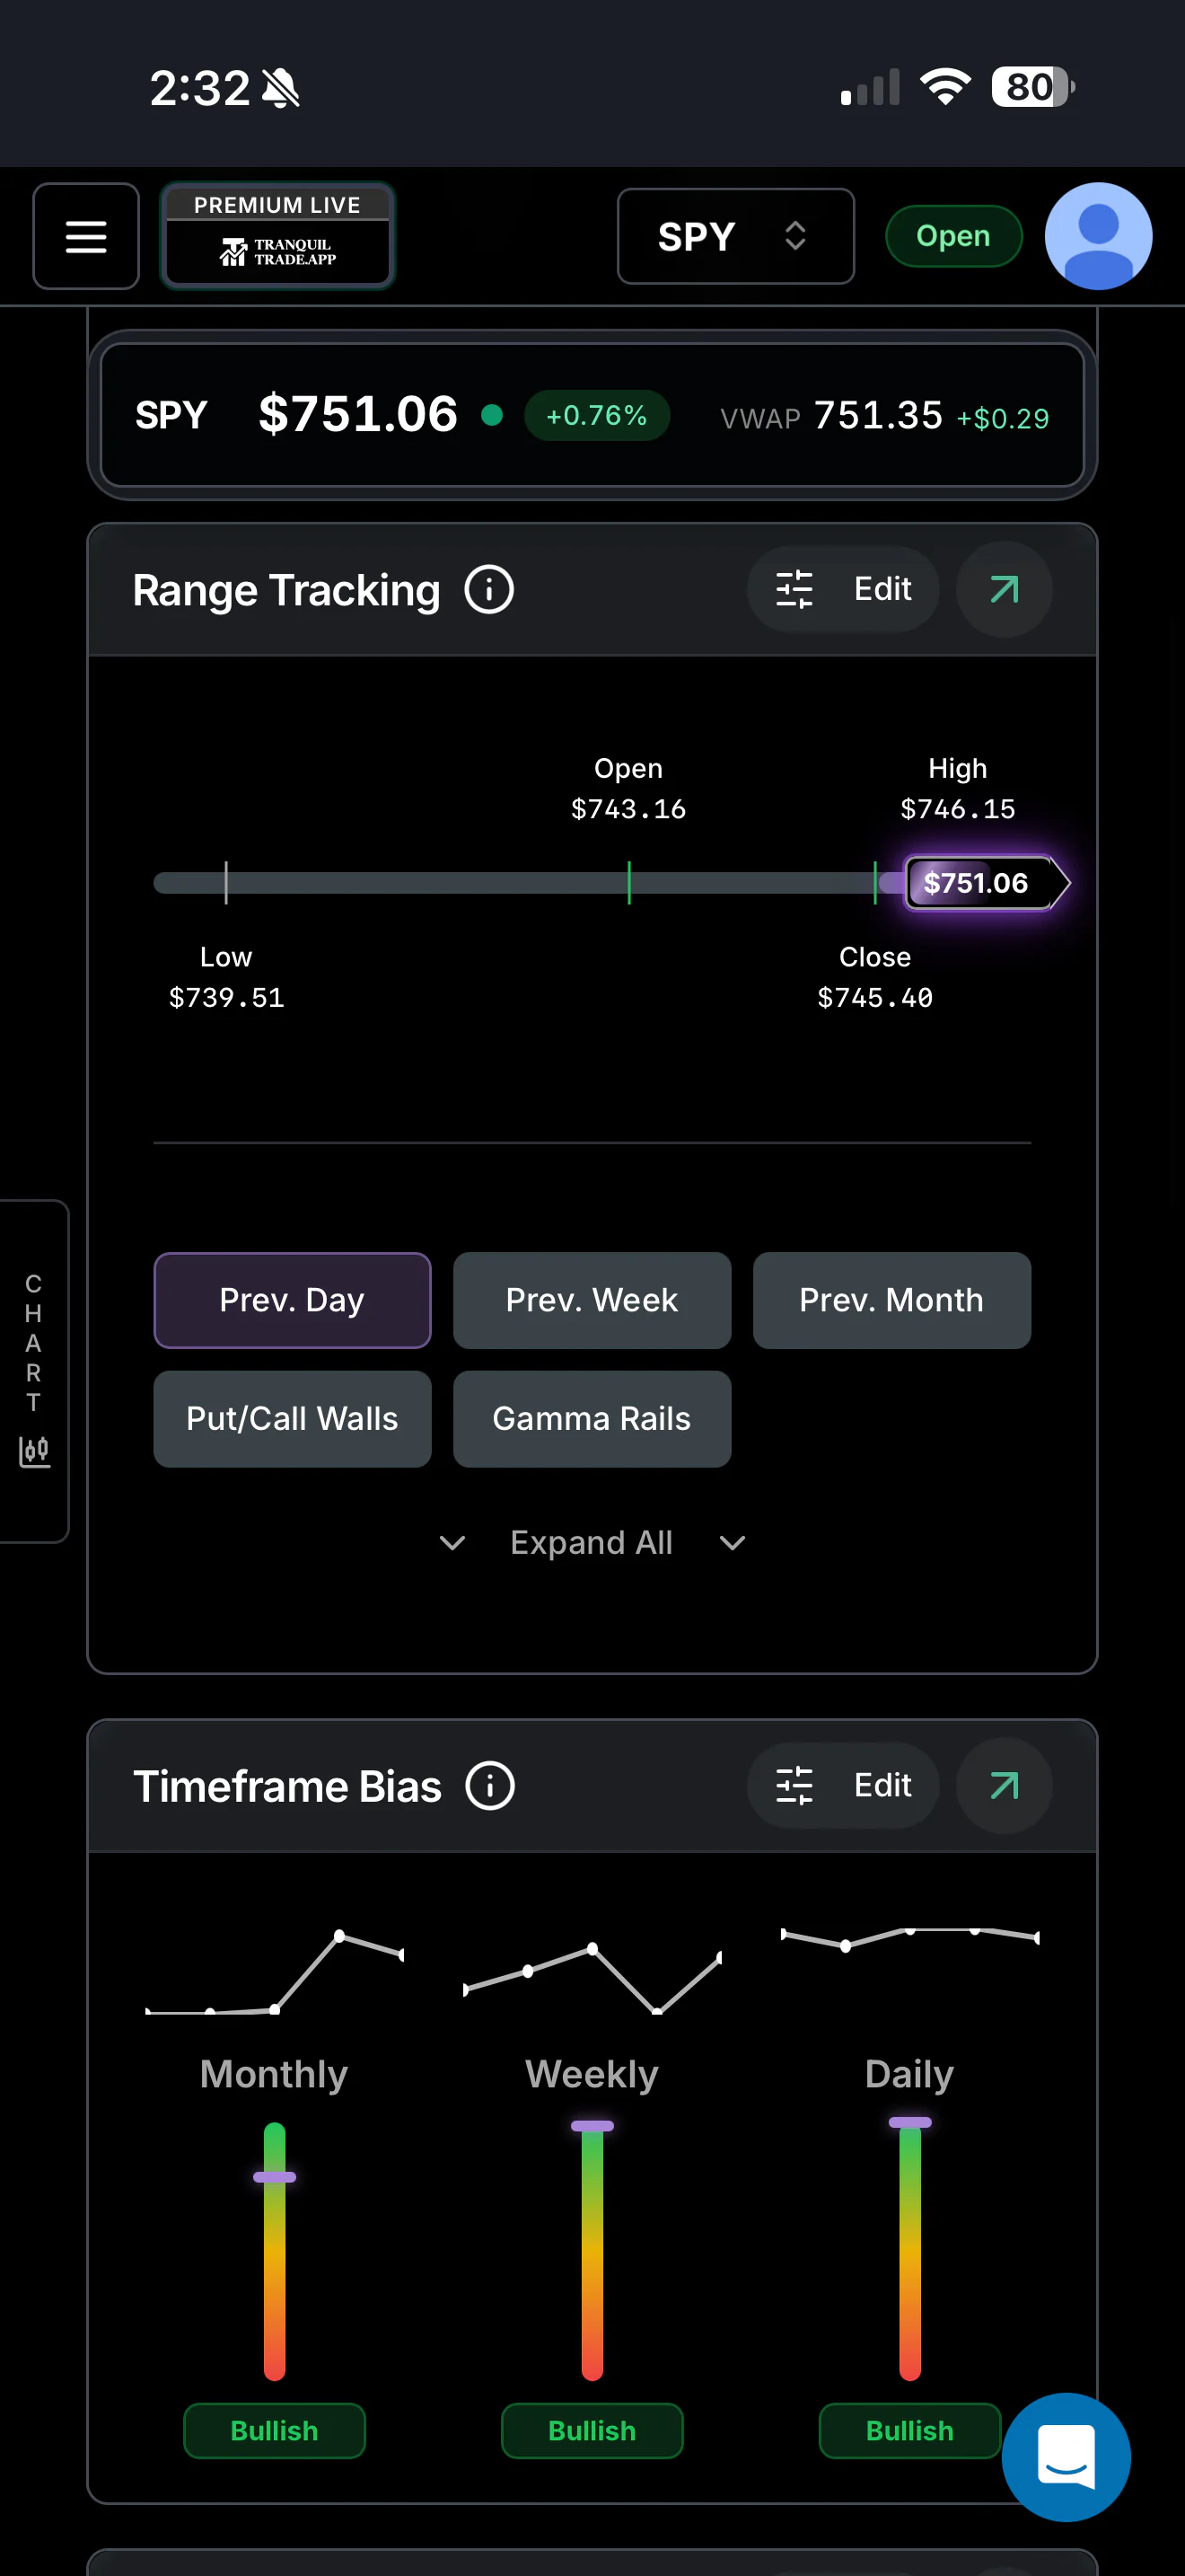Screen dimensions: 1185x2576
Task: Select the Gamma Rails tab
Action: [x=592, y=1419]
